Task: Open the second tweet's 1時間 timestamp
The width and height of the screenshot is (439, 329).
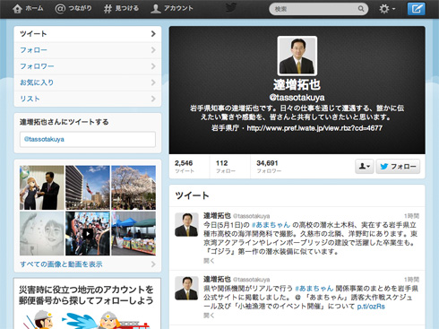Action: pyautogui.click(x=411, y=280)
